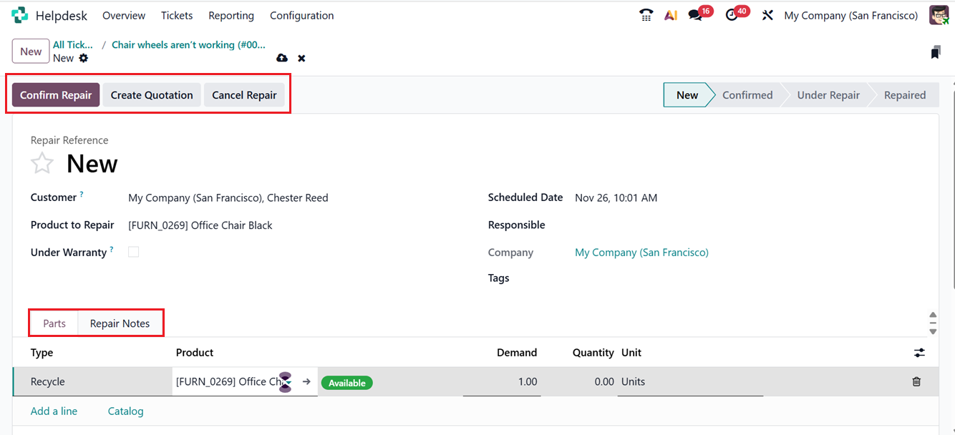Mark the repair as favorite with the star
This screenshot has width=955, height=435.
pos(42,163)
